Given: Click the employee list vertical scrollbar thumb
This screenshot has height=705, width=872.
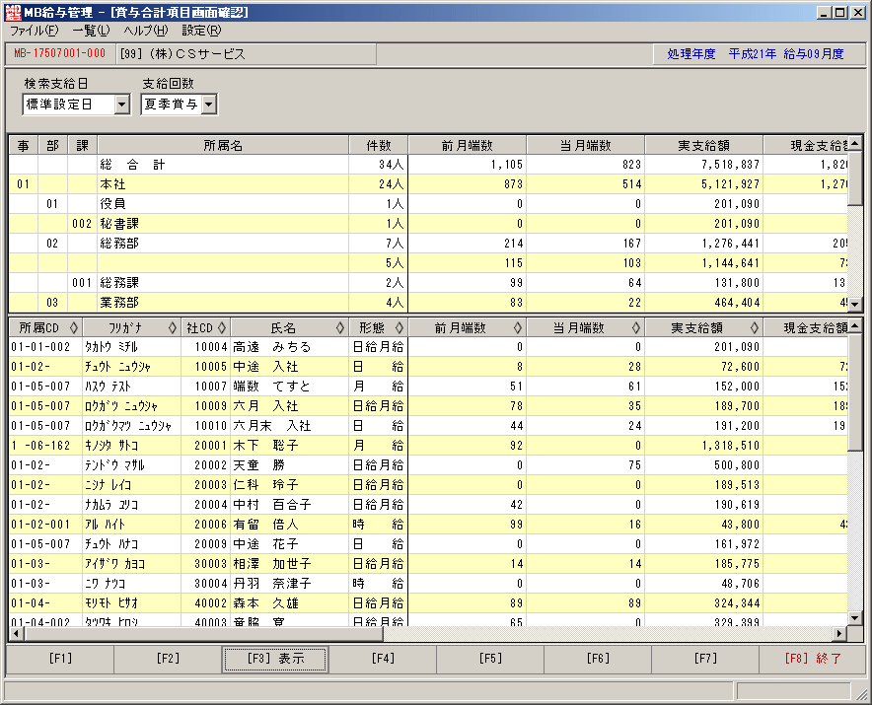Looking at the screenshot, I should [855, 392].
